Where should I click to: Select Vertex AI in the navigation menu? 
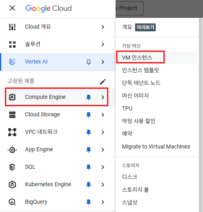point(58,62)
